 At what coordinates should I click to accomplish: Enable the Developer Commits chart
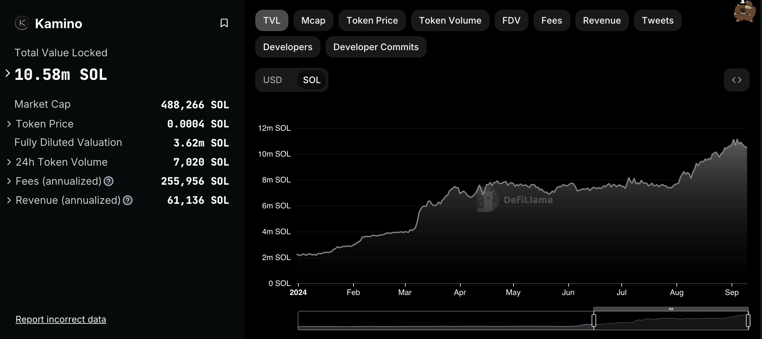click(x=376, y=47)
